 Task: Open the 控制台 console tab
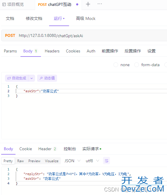point(70,149)
